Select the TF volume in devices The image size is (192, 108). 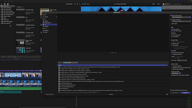[49, 25]
